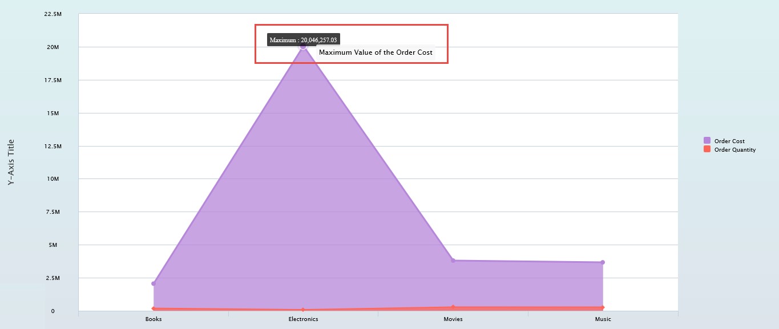The image size is (779, 329).
Task: Click the red Order Quantity marker for Movies
Action: click(x=453, y=307)
